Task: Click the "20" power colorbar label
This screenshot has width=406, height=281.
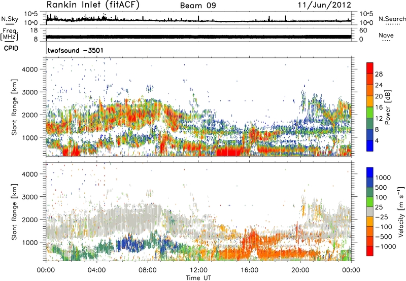Action: point(379,96)
